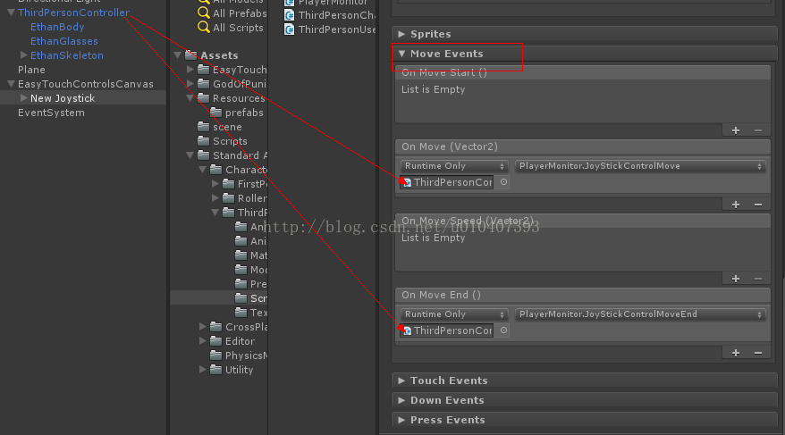
Task: Add listener to On Move Start
Action: point(736,130)
